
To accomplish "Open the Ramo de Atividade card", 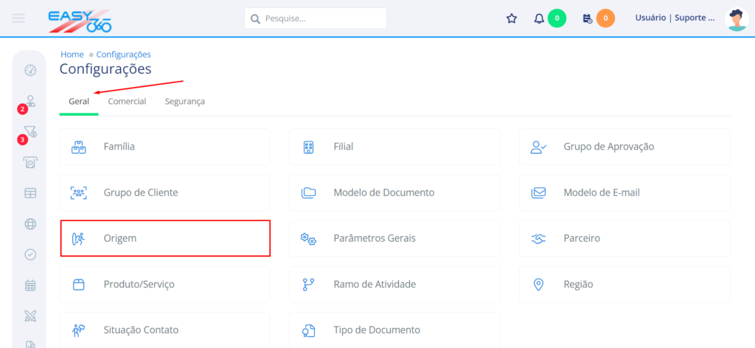I will 394,285.
